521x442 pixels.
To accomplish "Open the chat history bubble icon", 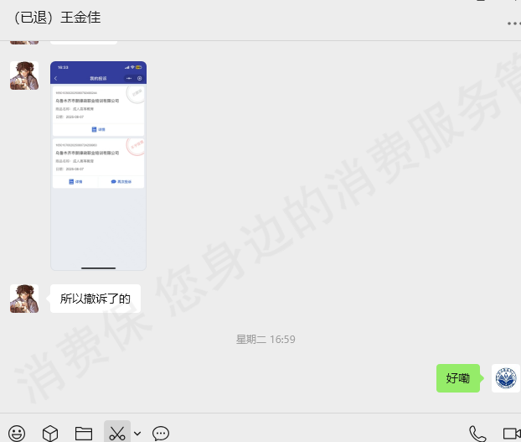I will [x=161, y=434].
